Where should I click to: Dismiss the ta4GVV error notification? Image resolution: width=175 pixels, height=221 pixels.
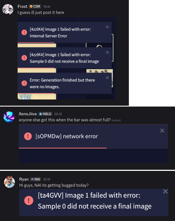[x=166, y=191]
